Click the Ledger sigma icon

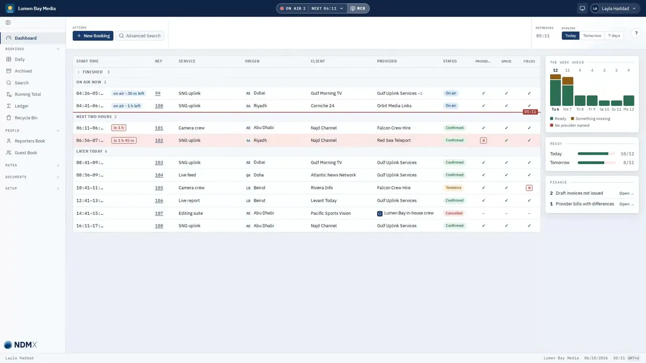tap(9, 106)
